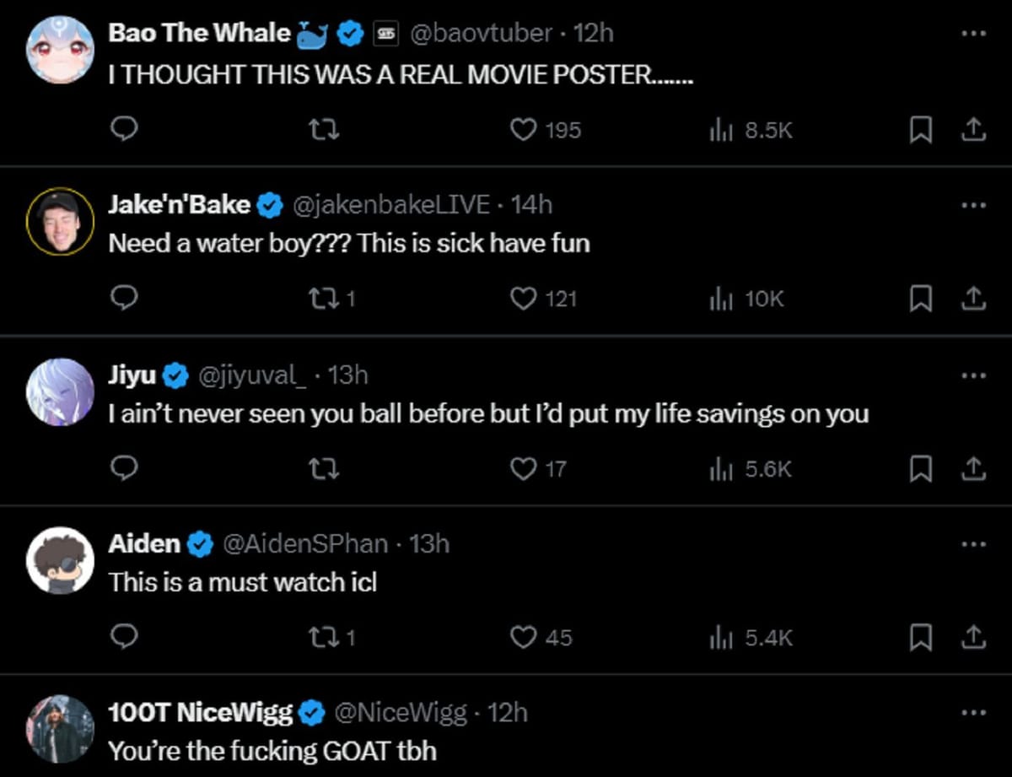Viewport: 1012px width, 777px height.
Task: Click Aiden's profile picture
Action: [60, 560]
